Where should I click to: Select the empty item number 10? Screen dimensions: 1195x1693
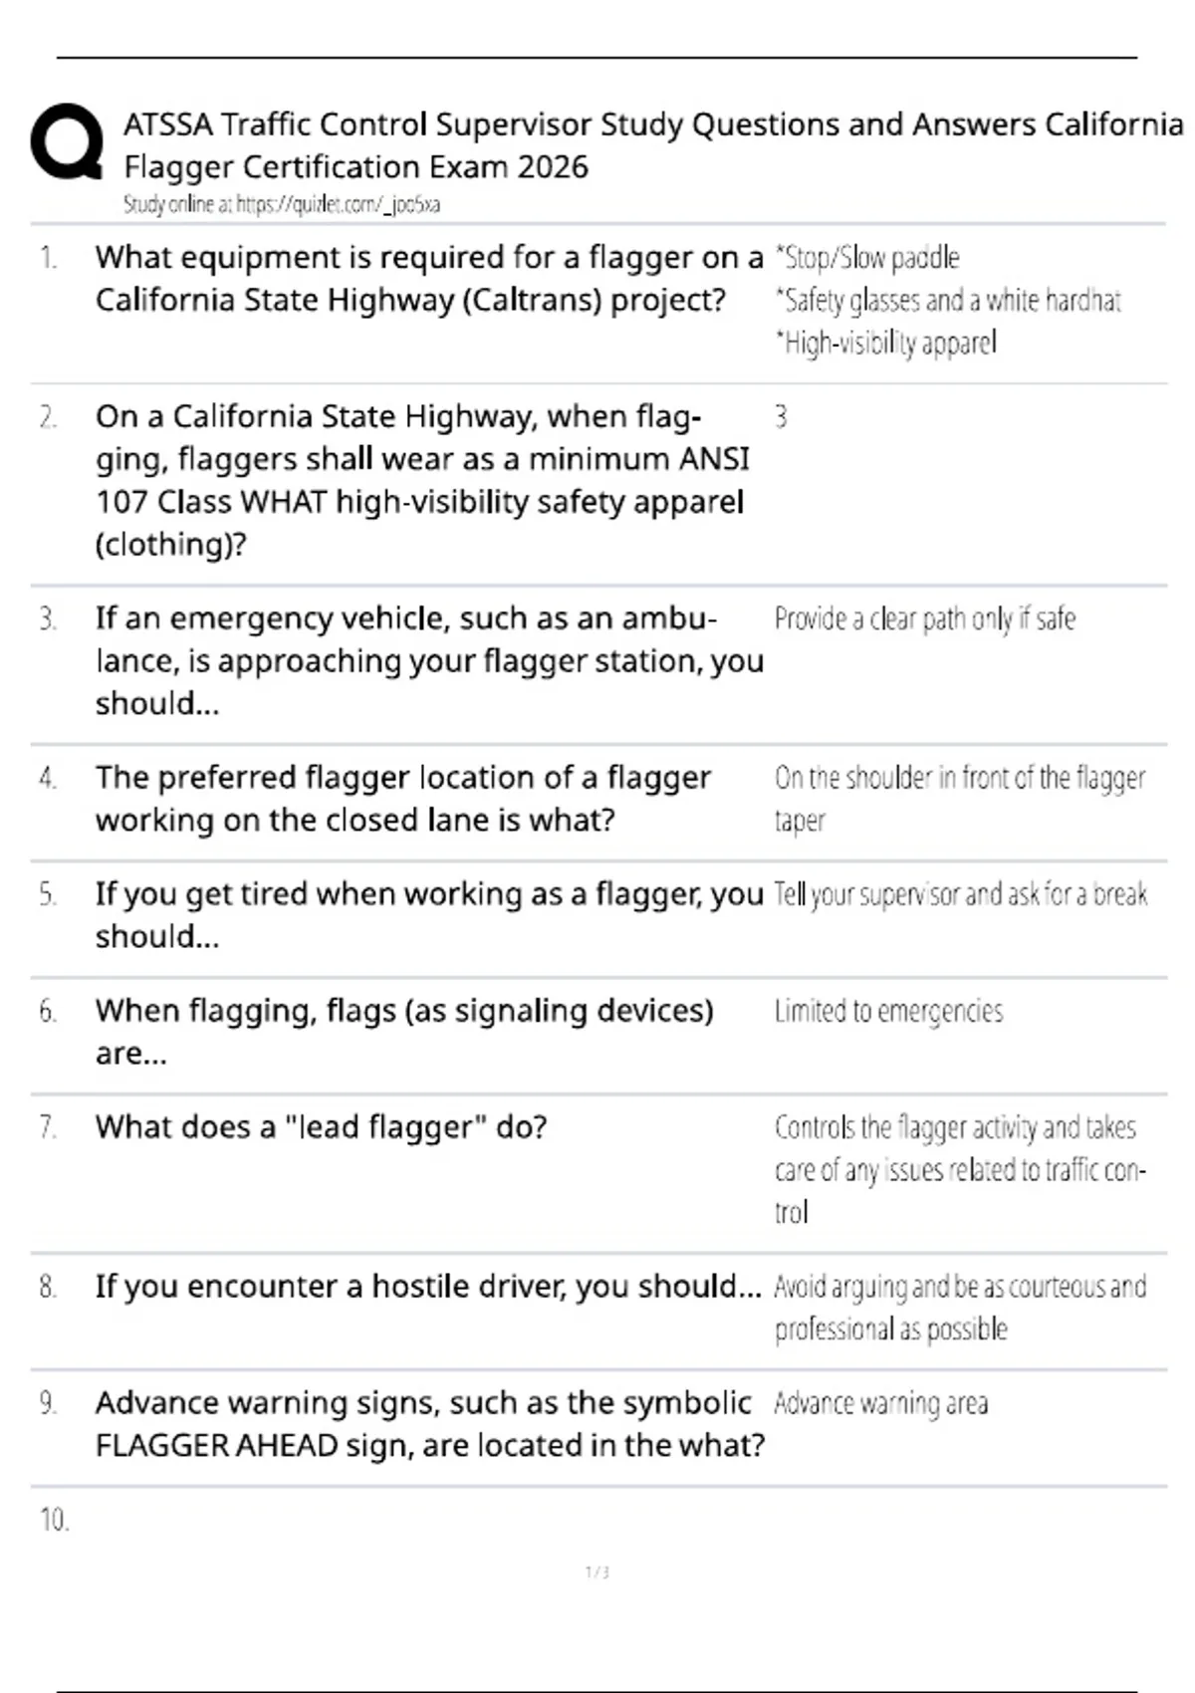tap(55, 1520)
